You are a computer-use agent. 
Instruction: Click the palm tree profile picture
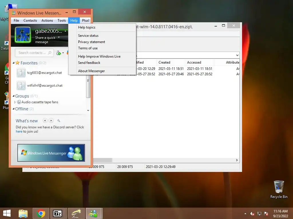pyautogui.click(x=23, y=35)
